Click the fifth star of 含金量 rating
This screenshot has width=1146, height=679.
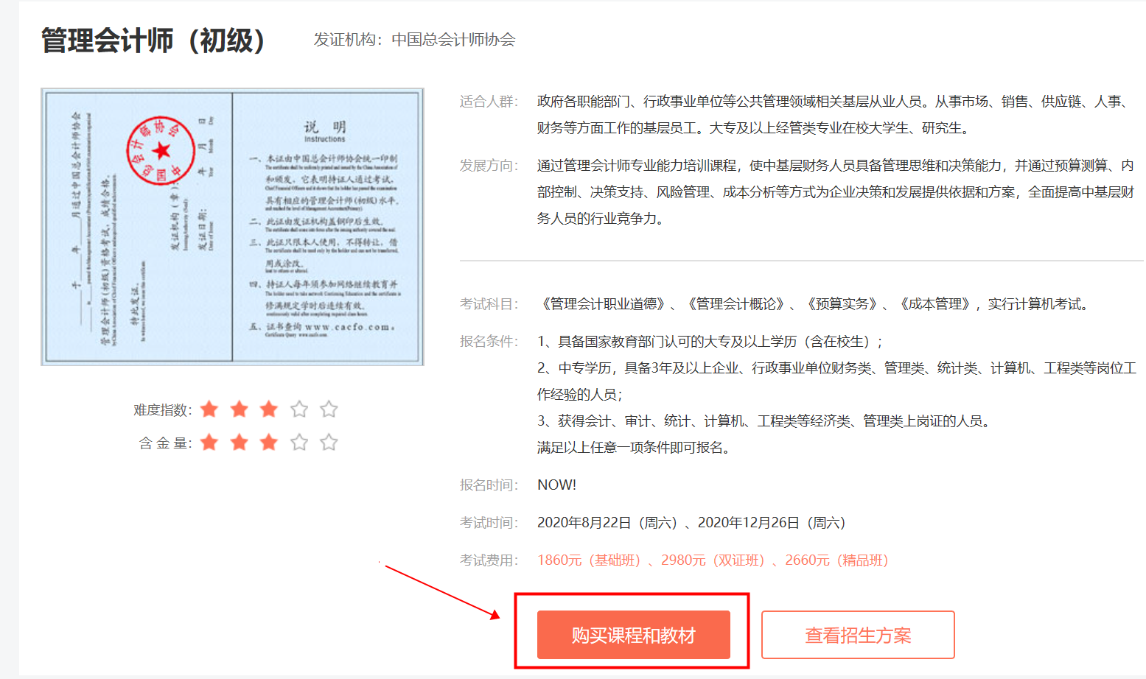[329, 443]
